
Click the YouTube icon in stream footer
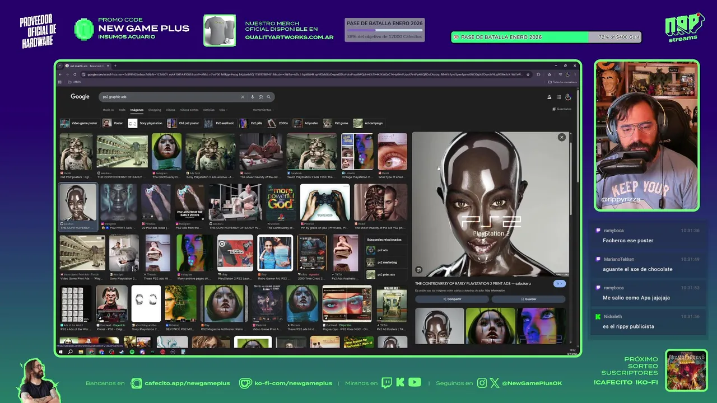415,383
